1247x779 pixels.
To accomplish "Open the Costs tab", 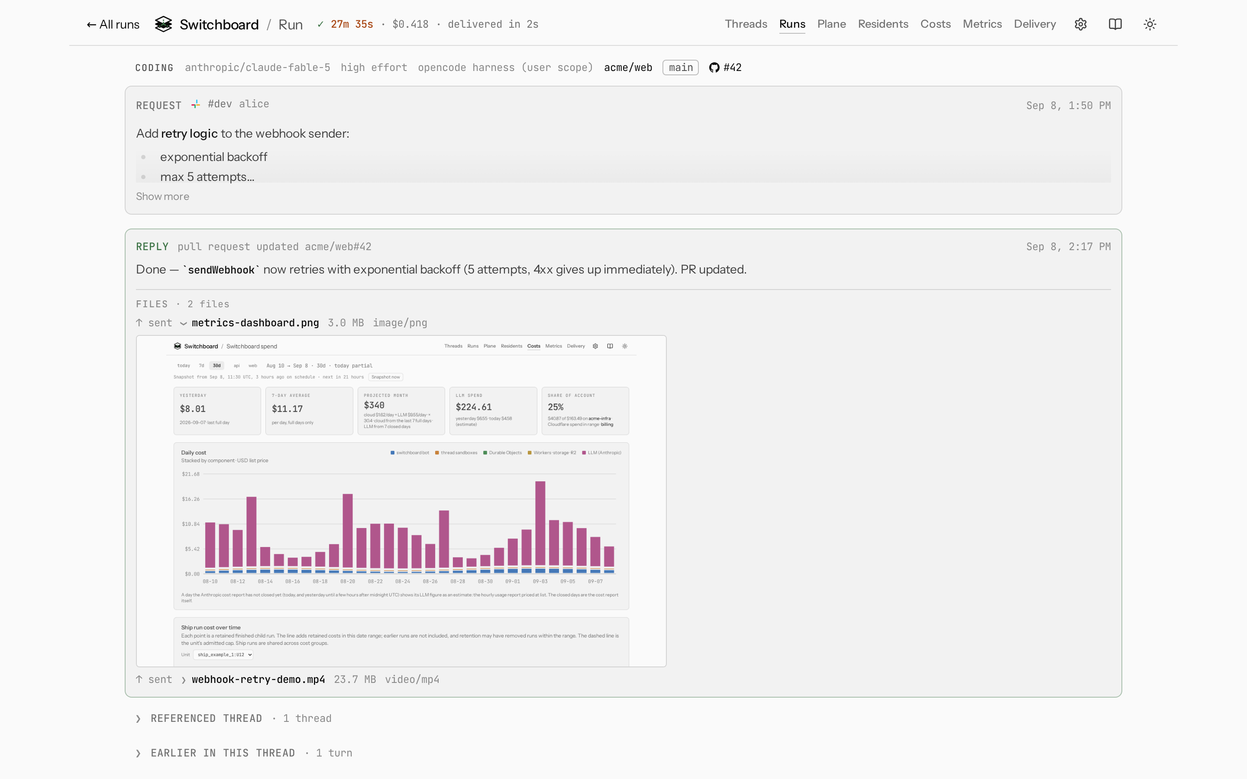I will point(935,24).
